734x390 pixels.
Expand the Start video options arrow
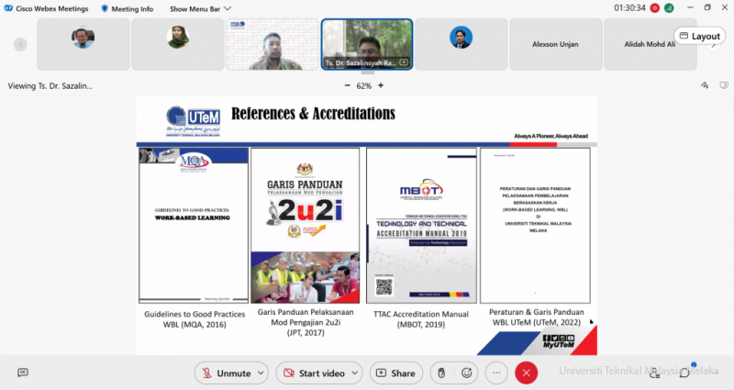pos(354,373)
